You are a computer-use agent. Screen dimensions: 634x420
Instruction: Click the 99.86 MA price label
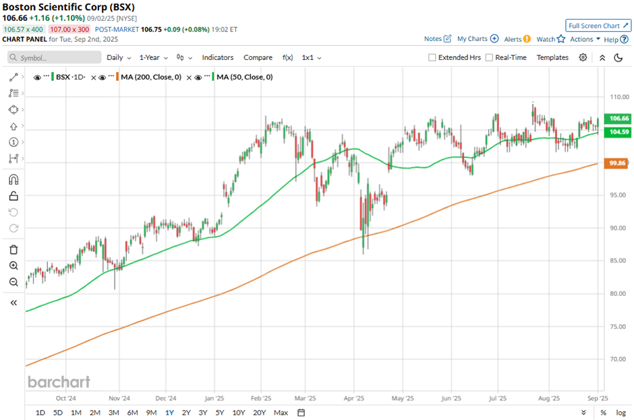(x=616, y=163)
